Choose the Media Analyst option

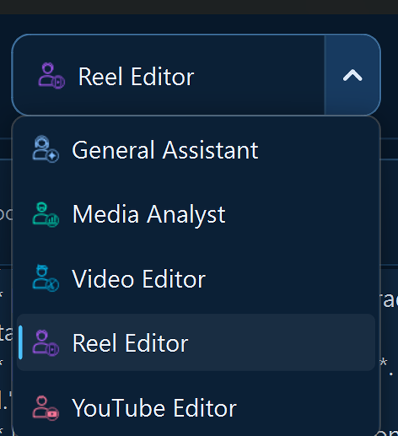point(196,214)
